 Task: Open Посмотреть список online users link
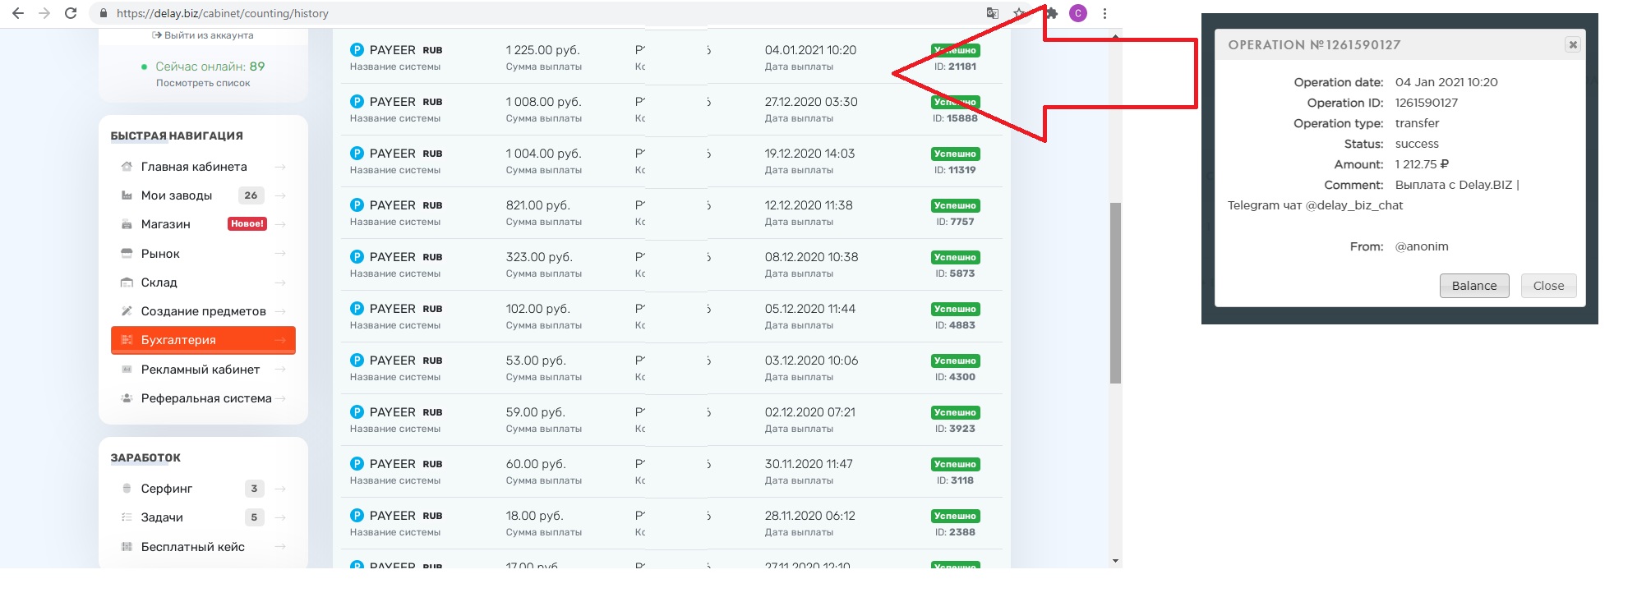[203, 83]
